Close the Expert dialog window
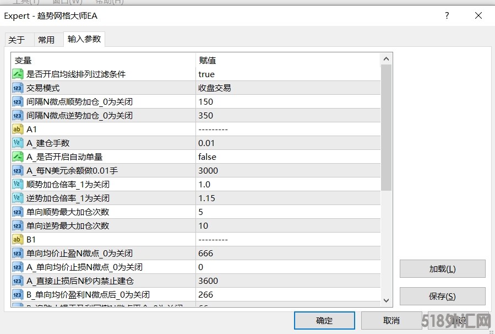 click(x=478, y=15)
